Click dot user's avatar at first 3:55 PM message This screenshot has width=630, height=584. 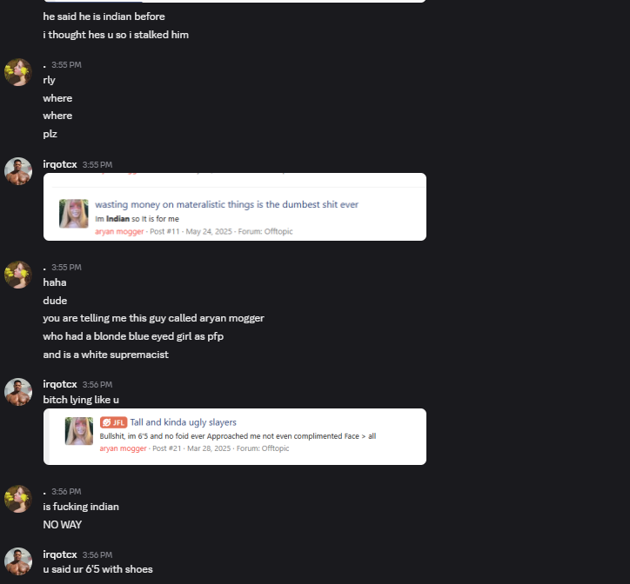pos(18,72)
